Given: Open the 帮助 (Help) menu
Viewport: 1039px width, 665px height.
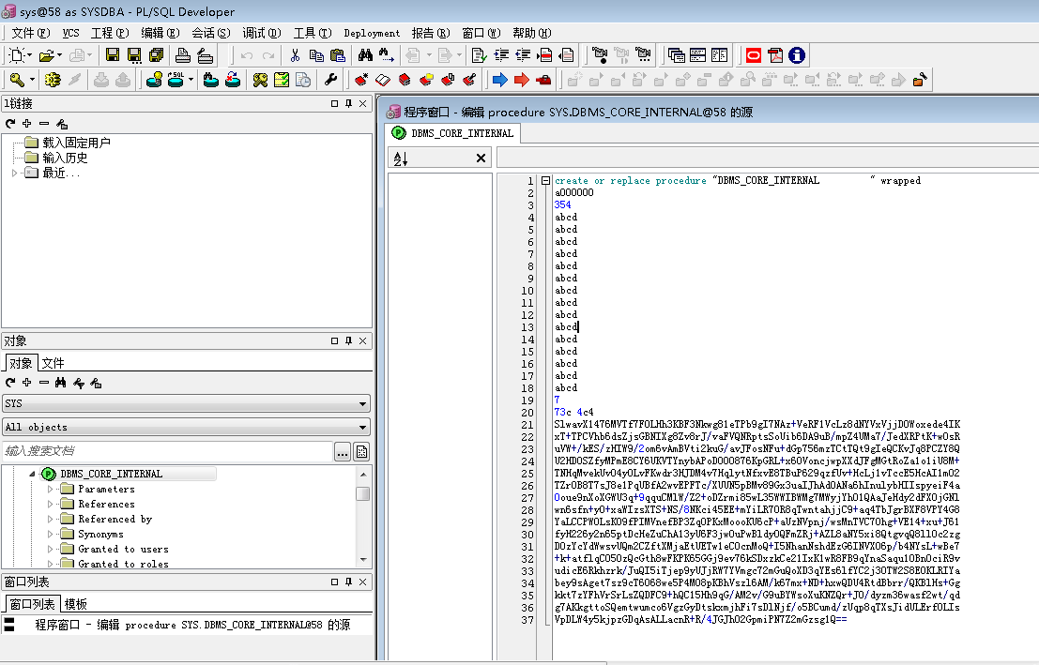Looking at the screenshot, I should pos(531,33).
